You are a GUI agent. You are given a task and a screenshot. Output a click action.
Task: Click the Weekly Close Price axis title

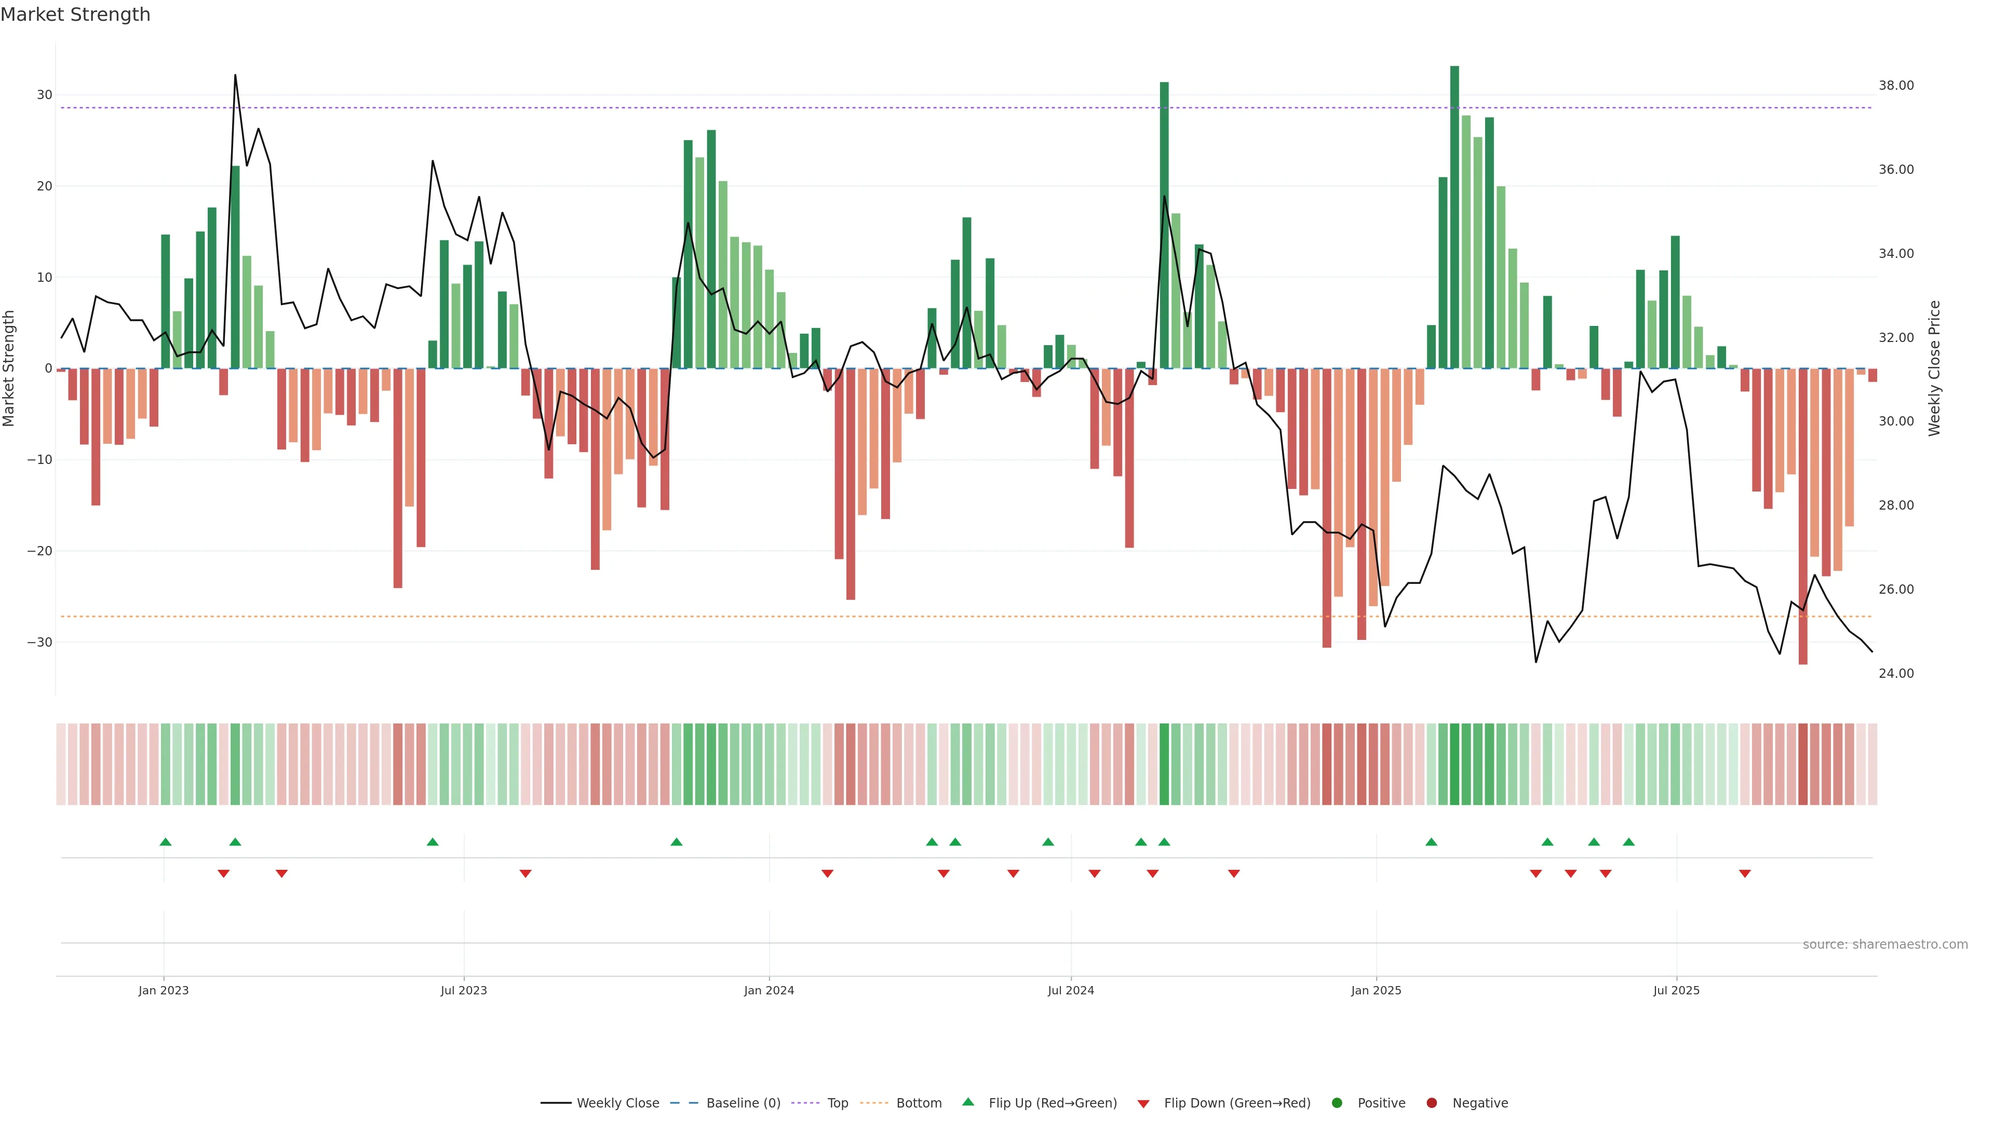1934,368
